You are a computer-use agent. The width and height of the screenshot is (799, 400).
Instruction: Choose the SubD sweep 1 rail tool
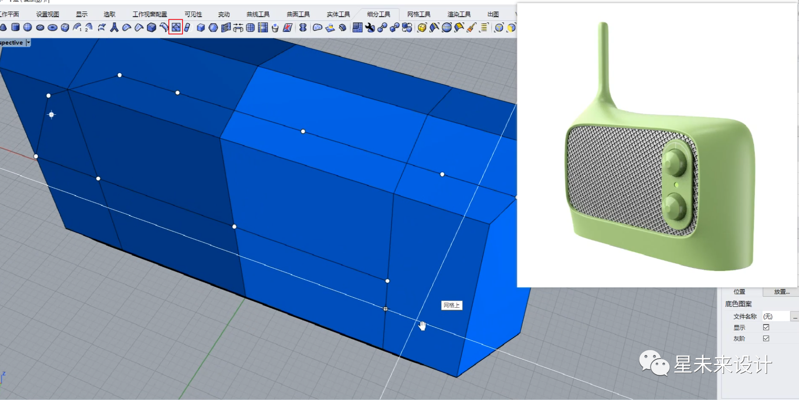(77, 27)
